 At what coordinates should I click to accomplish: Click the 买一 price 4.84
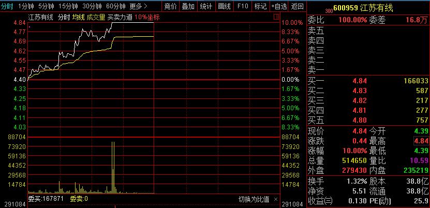(360, 81)
